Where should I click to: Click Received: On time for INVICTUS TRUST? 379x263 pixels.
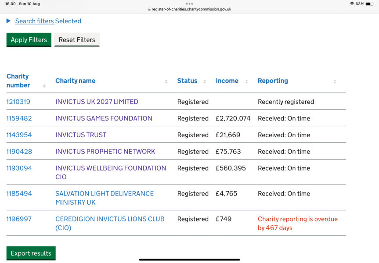pos(284,135)
